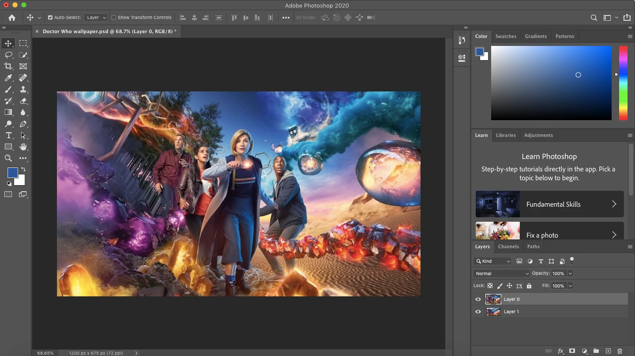Enable Show Transform Controls checkbox
Screen dimensions: 635x356
[x=114, y=18]
